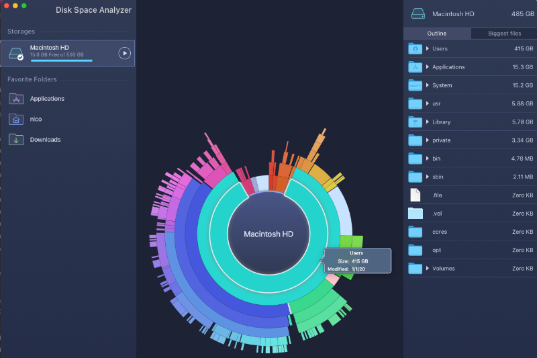The image size is (537, 358).
Task: Open the Applications favorite folder icon
Action: [x=16, y=99]
